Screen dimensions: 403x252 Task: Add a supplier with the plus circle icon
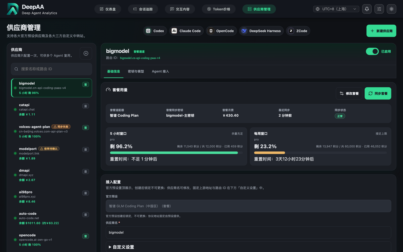86,53
